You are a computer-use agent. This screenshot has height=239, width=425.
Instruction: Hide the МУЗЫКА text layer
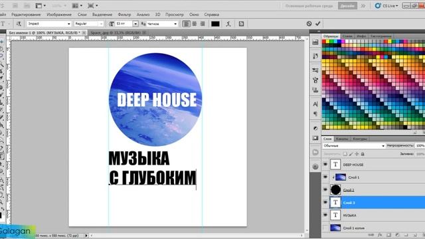(x=325, y=215)
